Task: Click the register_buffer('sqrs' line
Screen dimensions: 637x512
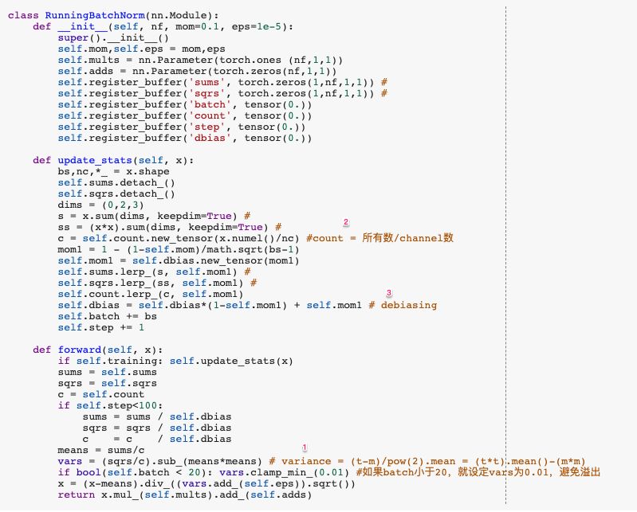Action: (222, 94)
